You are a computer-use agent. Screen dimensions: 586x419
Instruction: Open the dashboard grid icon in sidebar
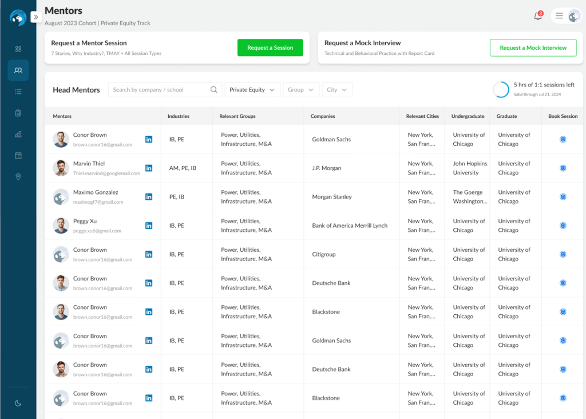pyautogui.click(x=18, y=49)
